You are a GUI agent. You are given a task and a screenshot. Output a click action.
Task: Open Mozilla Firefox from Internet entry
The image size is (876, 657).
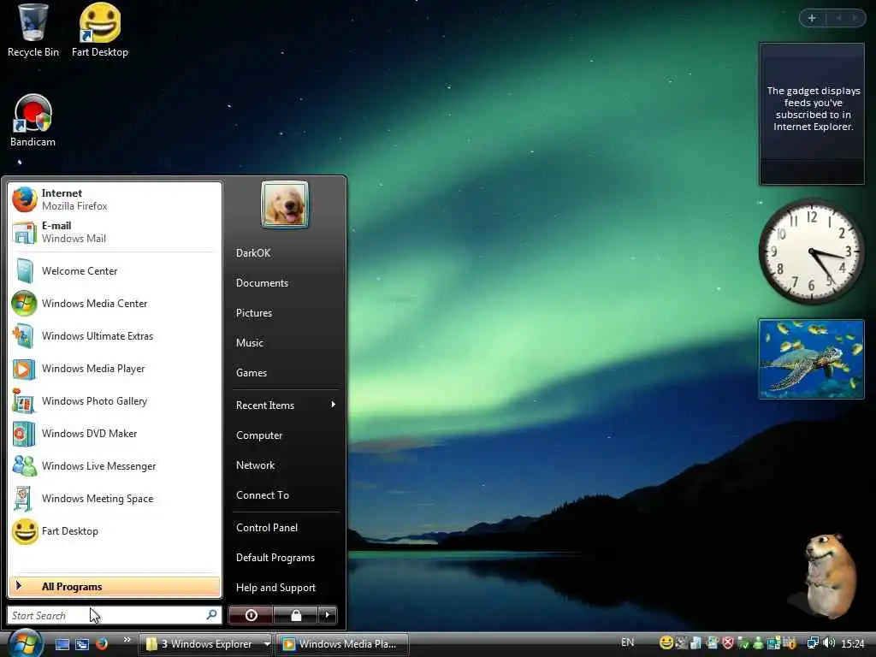(115, 199)
